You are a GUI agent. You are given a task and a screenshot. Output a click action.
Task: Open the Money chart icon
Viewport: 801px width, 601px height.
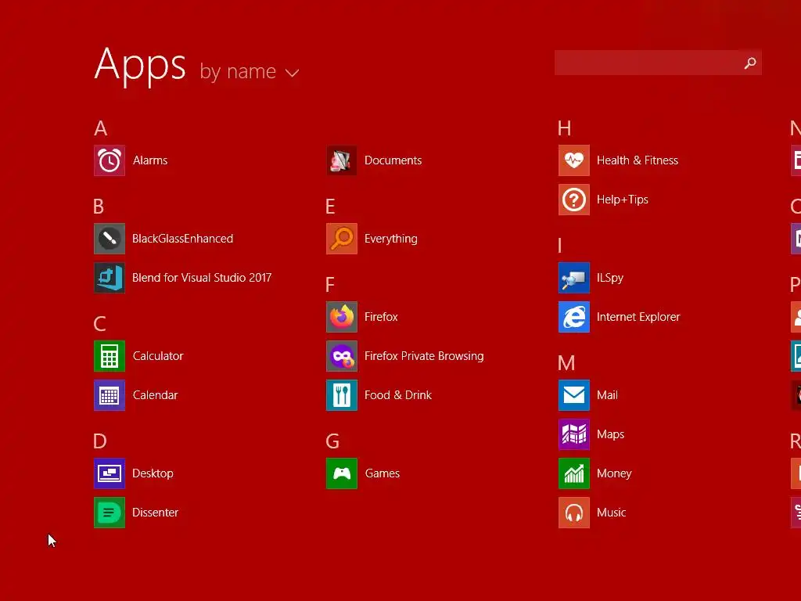(574, 473)
